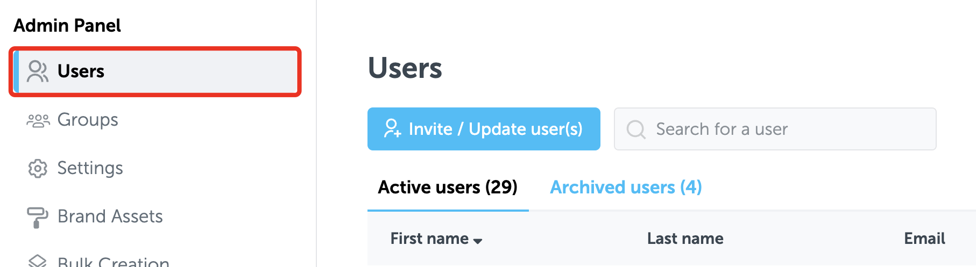This screenshot has height=267, width=976.
Task: Click the Groups three-people icon
Action: click(x=38, y=120)
